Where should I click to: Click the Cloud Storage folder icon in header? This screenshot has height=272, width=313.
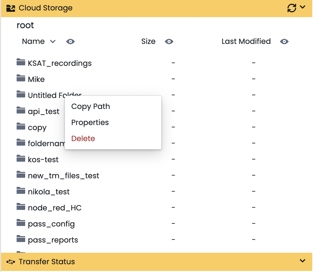(11, 8)
